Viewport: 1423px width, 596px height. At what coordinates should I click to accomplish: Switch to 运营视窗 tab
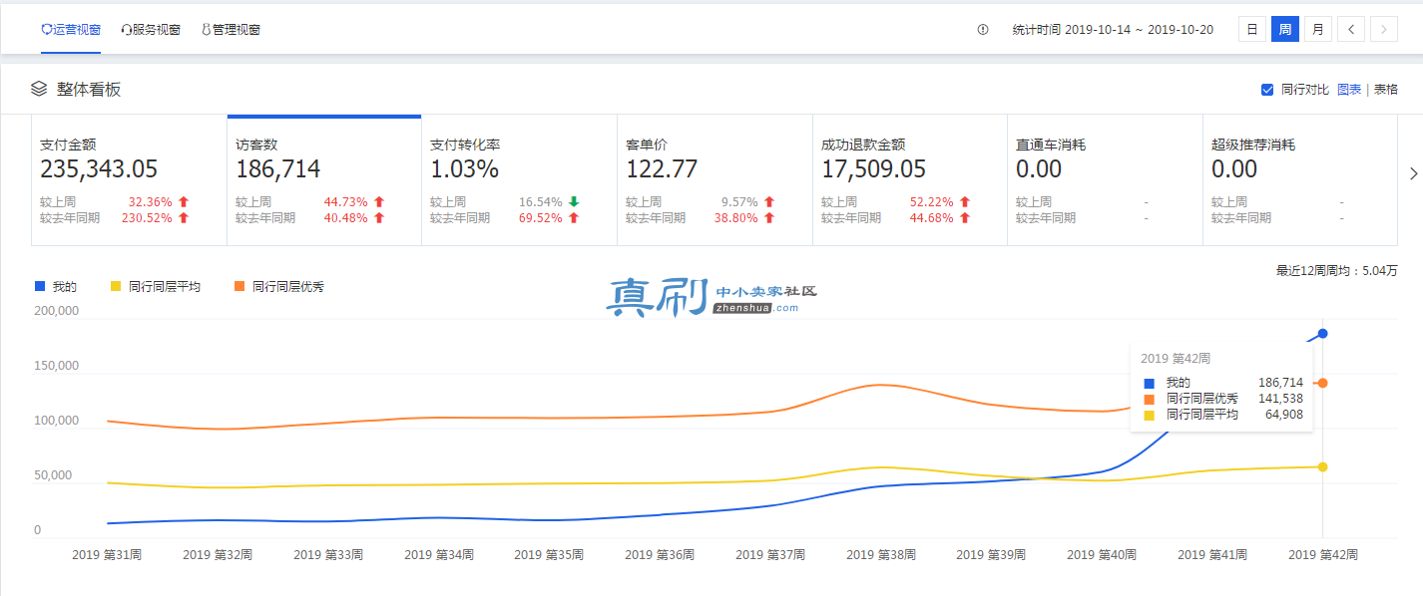pos(71,30)
